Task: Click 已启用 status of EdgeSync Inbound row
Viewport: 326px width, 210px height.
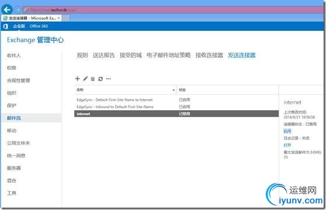Action: (185, 107)
